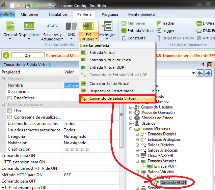Set rating with fifth Clasificación star

(x=87, y=149)
